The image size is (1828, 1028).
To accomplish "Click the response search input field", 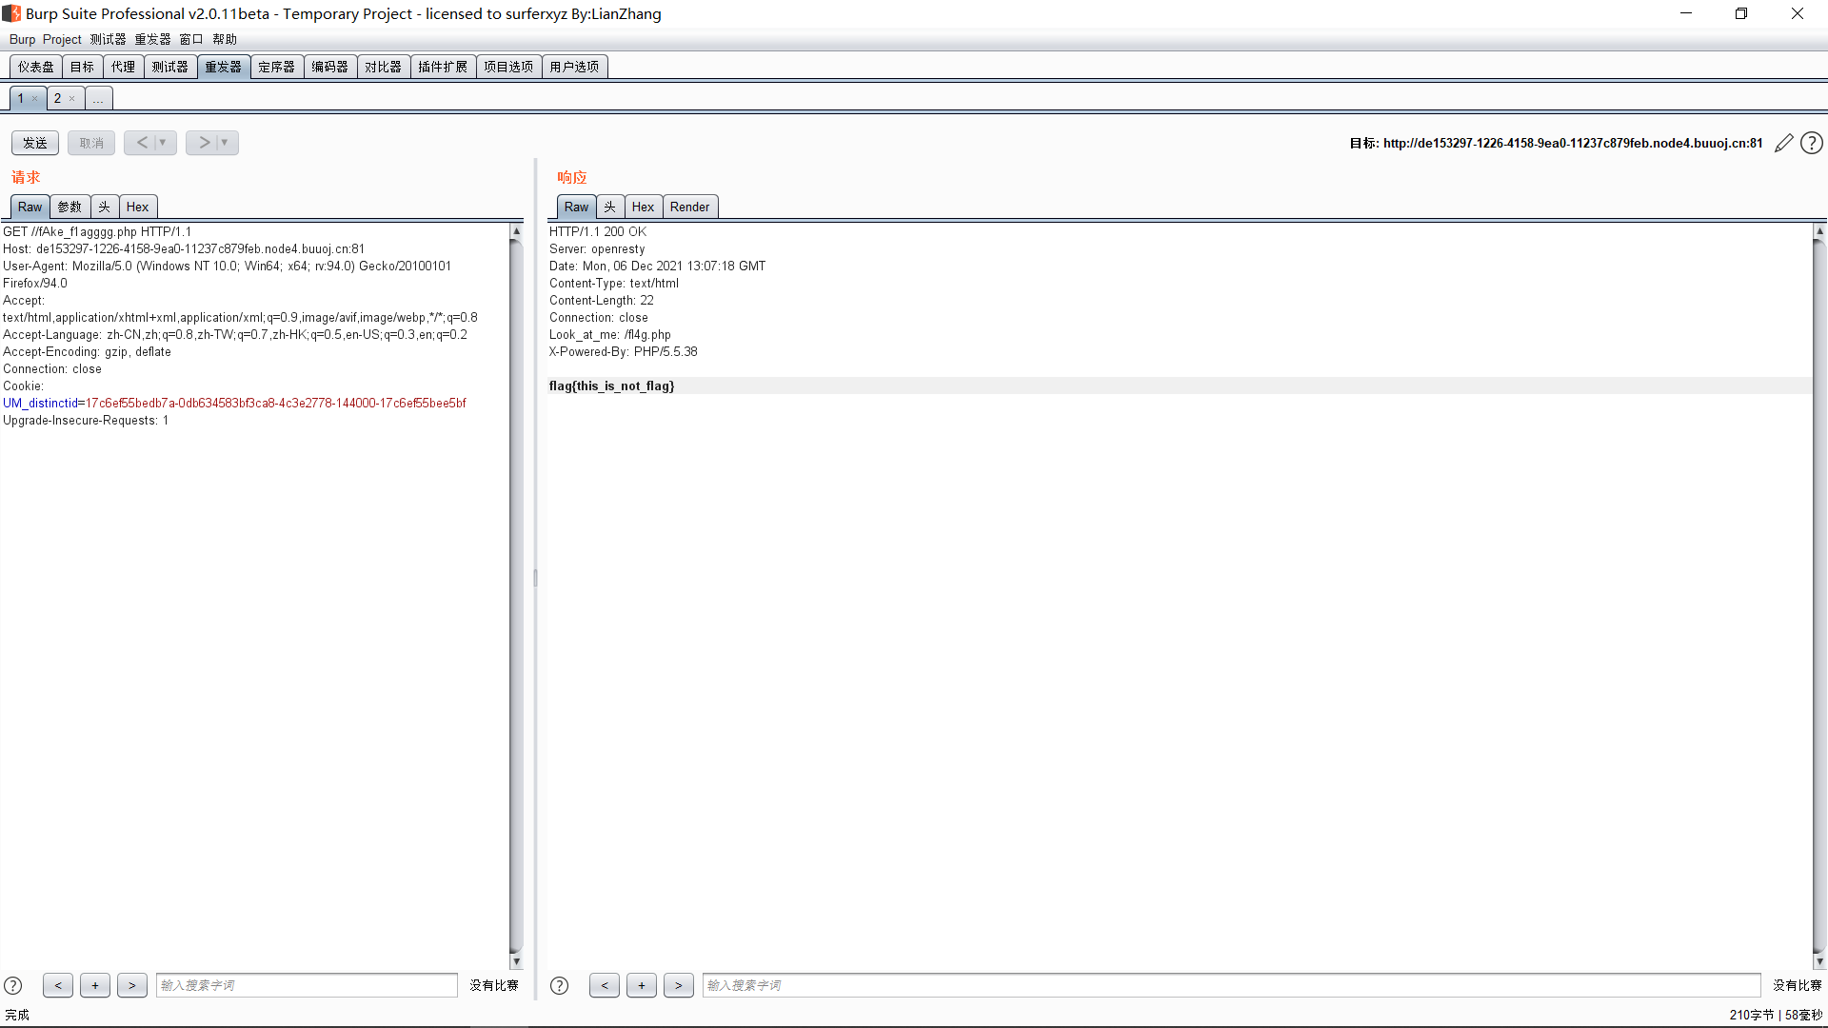I will (x=1230, y=985).
